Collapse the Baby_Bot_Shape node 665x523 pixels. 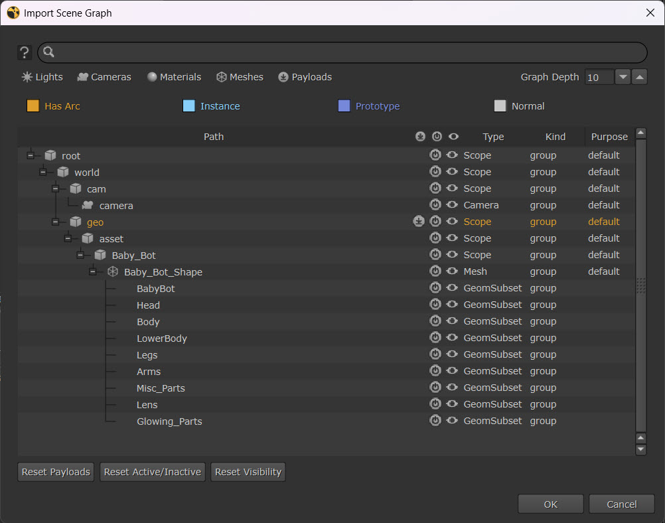click(x=93, y=272)
